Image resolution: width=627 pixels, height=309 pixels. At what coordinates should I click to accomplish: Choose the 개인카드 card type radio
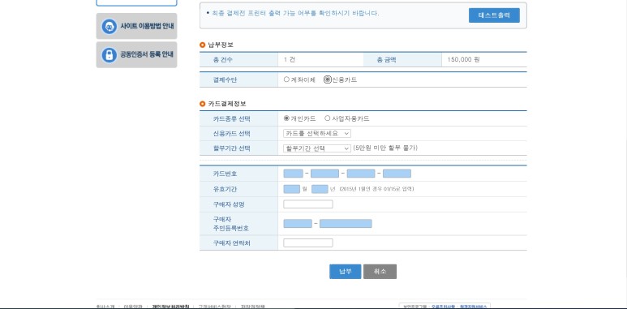pyautogui.click(x=286, y=118)
